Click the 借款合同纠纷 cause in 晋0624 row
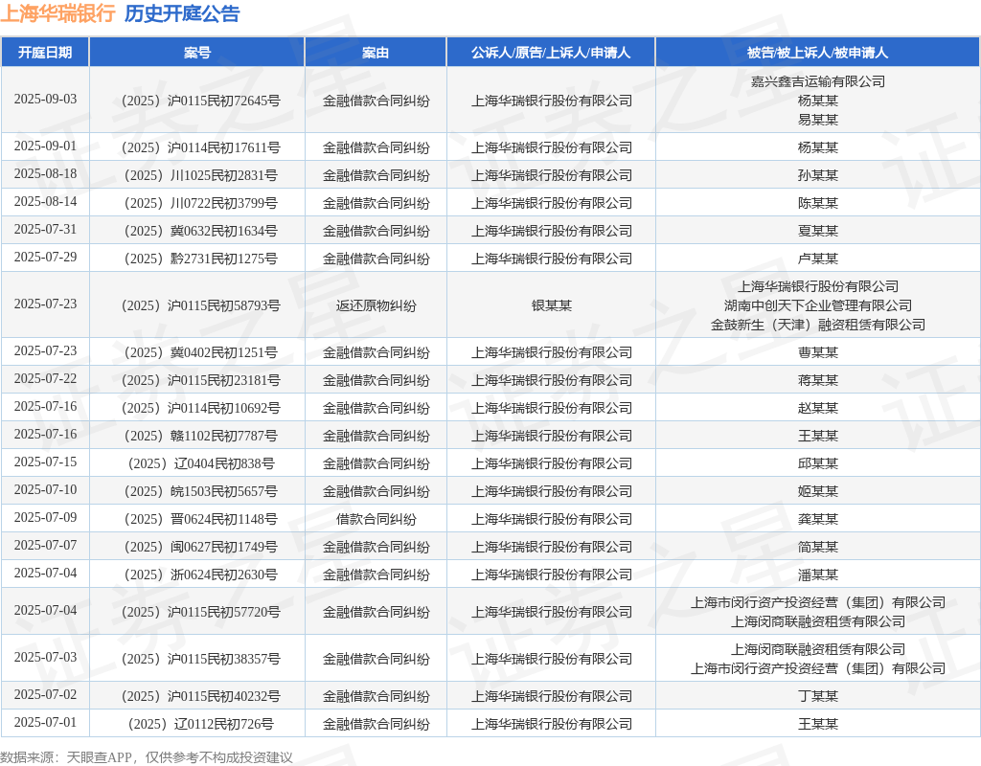 click(376, 519)
